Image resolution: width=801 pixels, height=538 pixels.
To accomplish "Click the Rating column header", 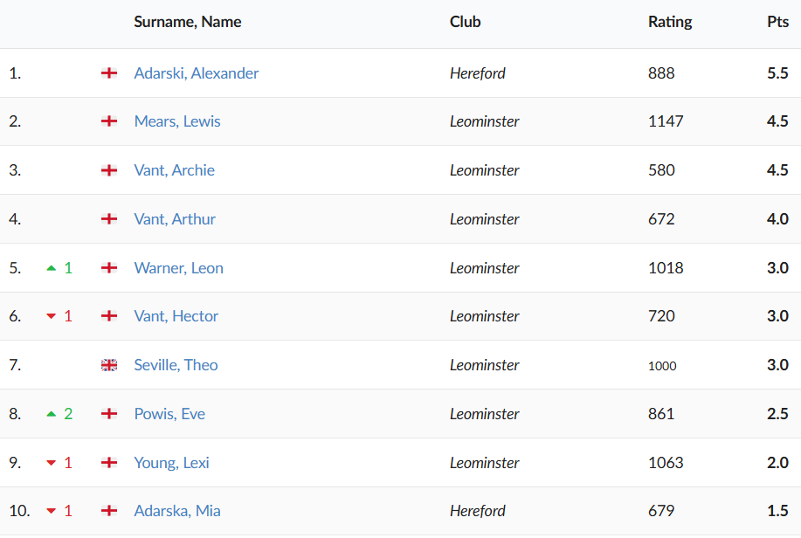I will 670,22.
